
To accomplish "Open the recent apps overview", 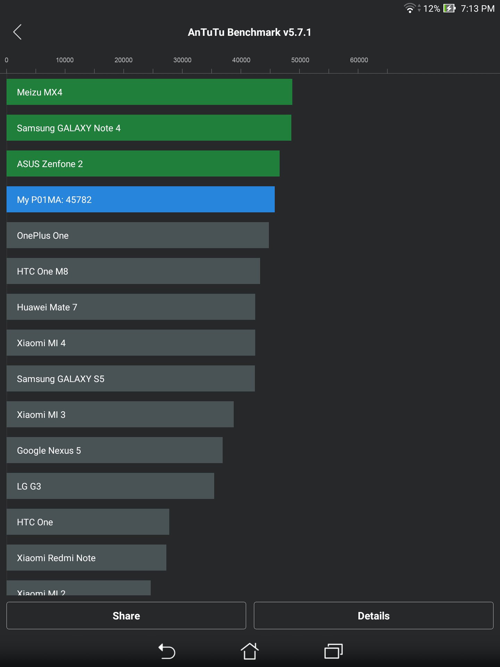I will coord(333,651).
